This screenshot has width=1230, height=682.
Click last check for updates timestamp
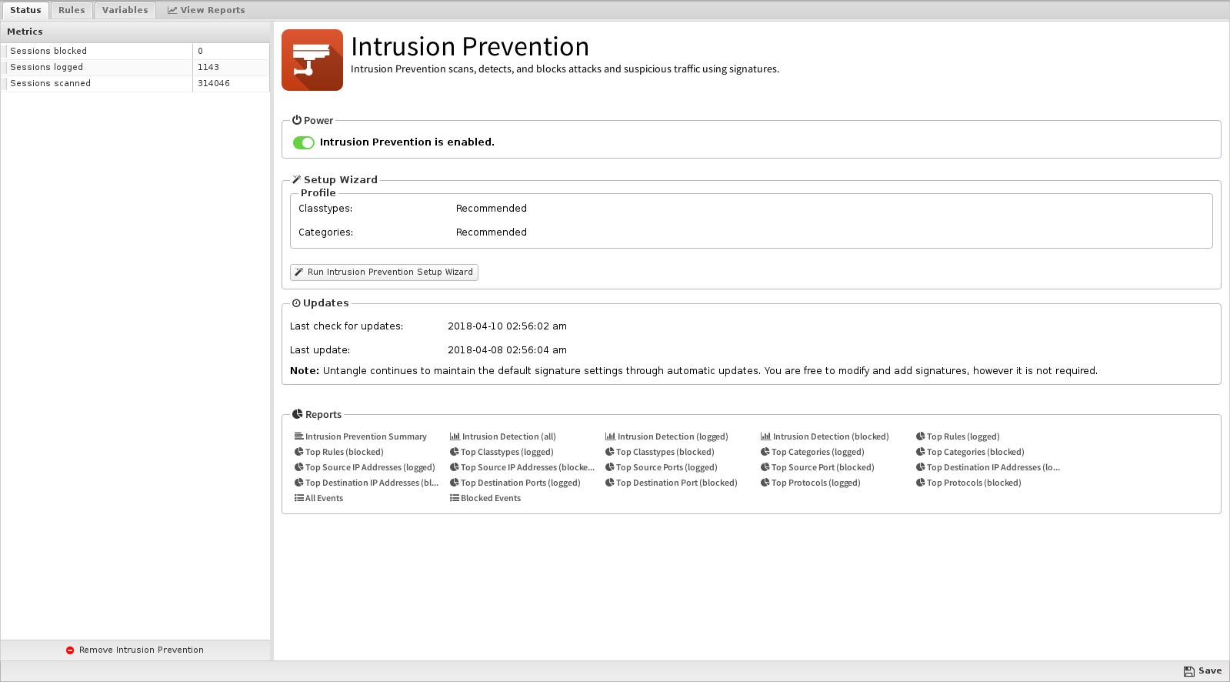pyautogui.click(x=507, y=326)
